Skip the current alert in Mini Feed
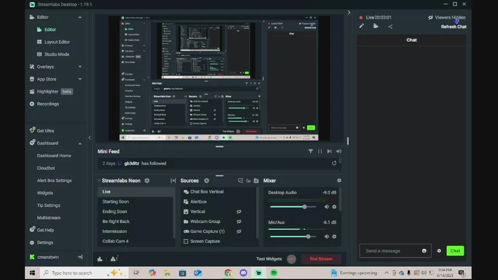Viewport: 498px width, 280px height. [329, 151]
